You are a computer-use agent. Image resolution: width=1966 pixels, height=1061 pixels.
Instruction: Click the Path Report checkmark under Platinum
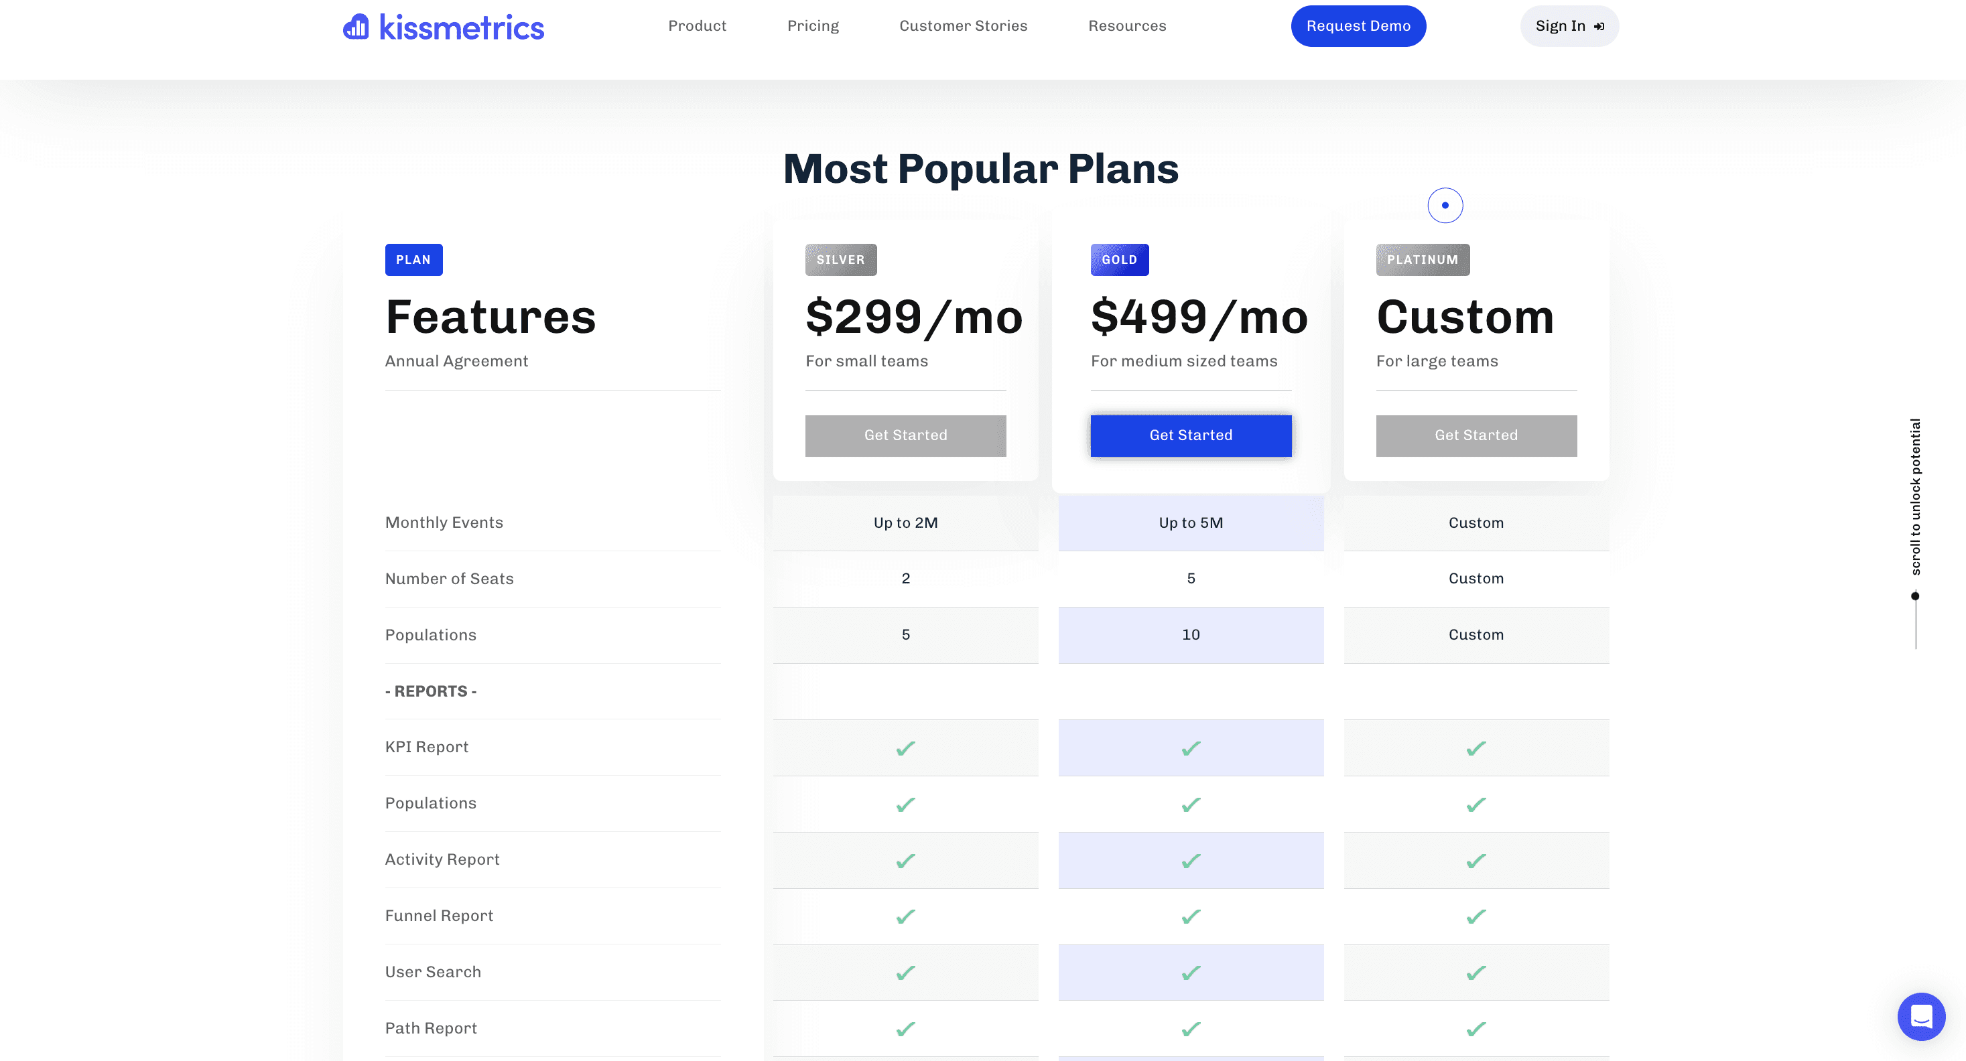1476,1029
